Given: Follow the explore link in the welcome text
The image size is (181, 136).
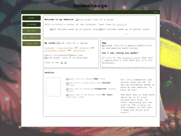Looking at the screenshot, I should pyautogui.click(x=121, y=25).
